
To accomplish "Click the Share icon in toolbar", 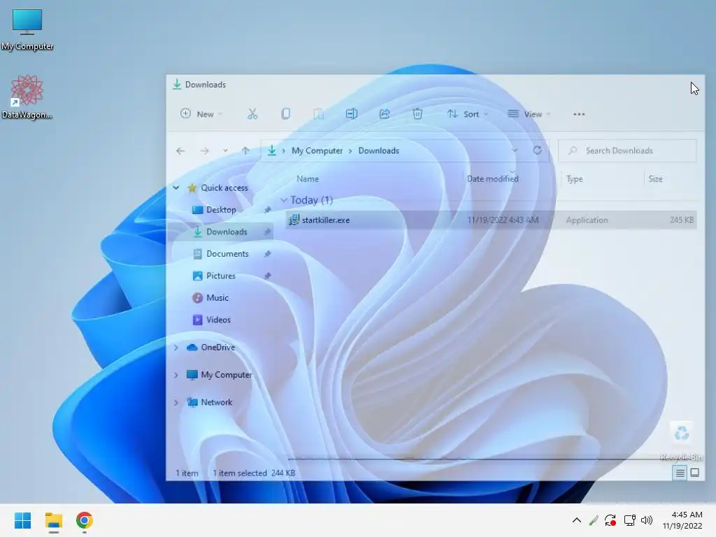I will pyautogui.click(x=385, y=114).
